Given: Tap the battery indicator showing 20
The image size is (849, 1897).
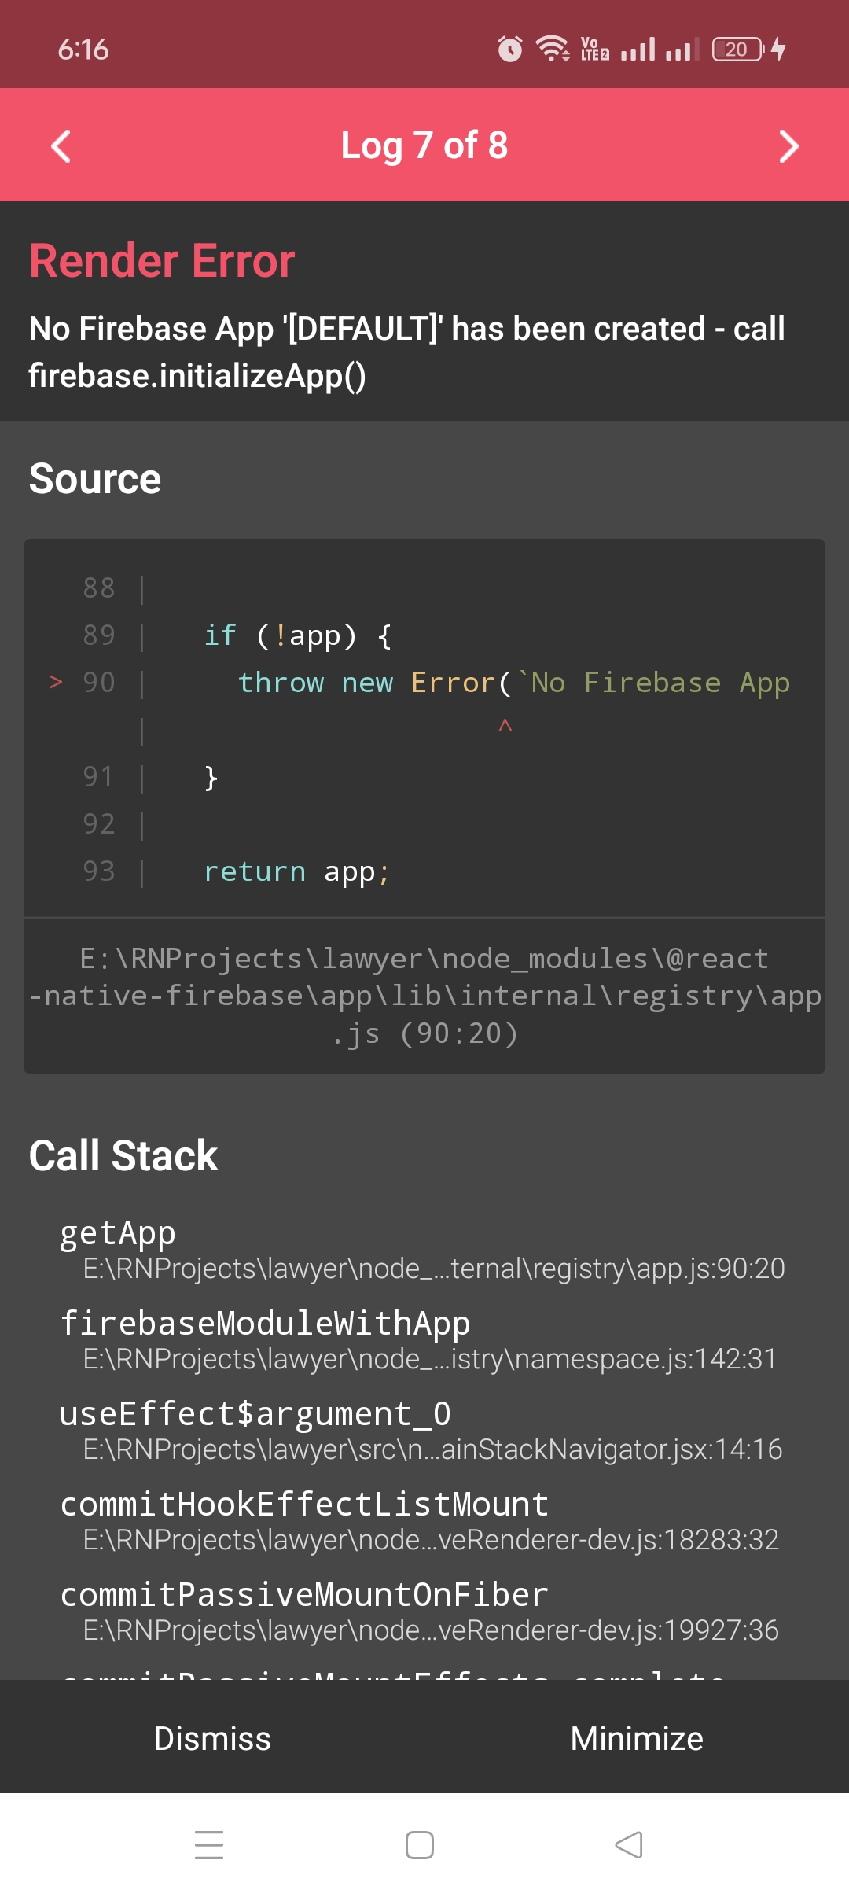Looking at the screenshot, I should coord(737,49).
